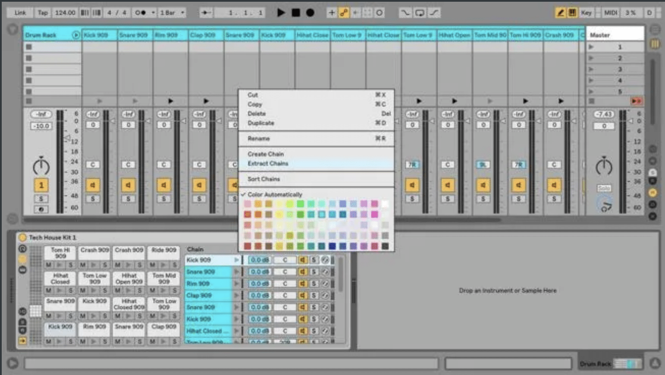Click the yellow Show Chain List icon
Image resolution: width=665 pixels, height=375 pixels.
pos(22,259)
